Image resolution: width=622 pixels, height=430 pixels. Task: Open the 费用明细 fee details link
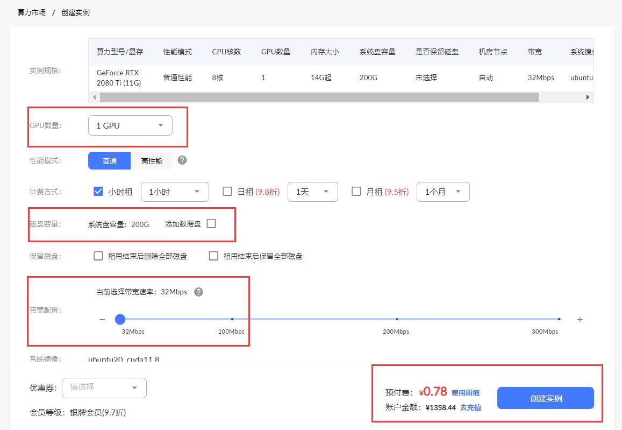click(x=466, y=393)
